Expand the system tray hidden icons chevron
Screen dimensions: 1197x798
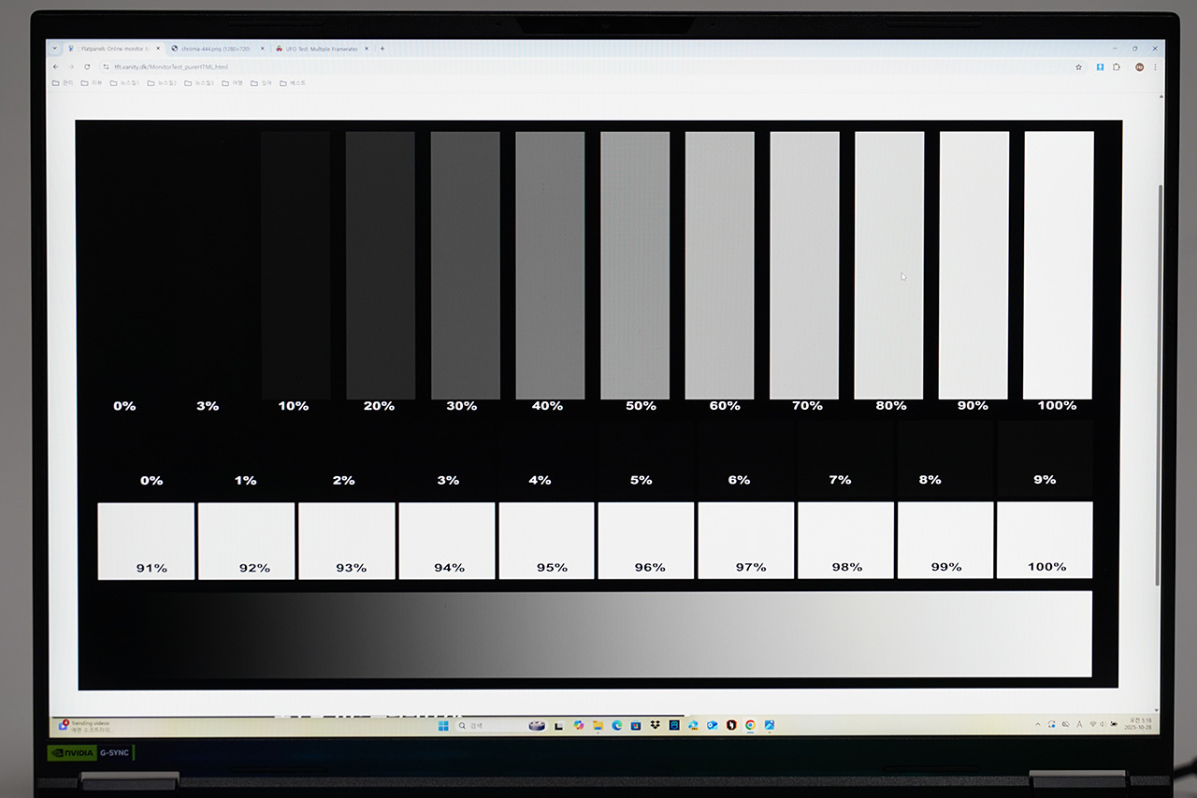click(x=1038, y=725)
